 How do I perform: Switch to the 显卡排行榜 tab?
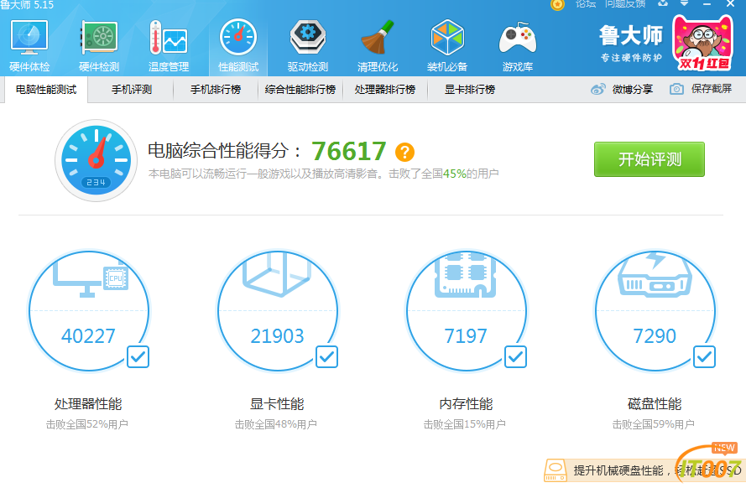pyautogui.click(x=470, y=90)
